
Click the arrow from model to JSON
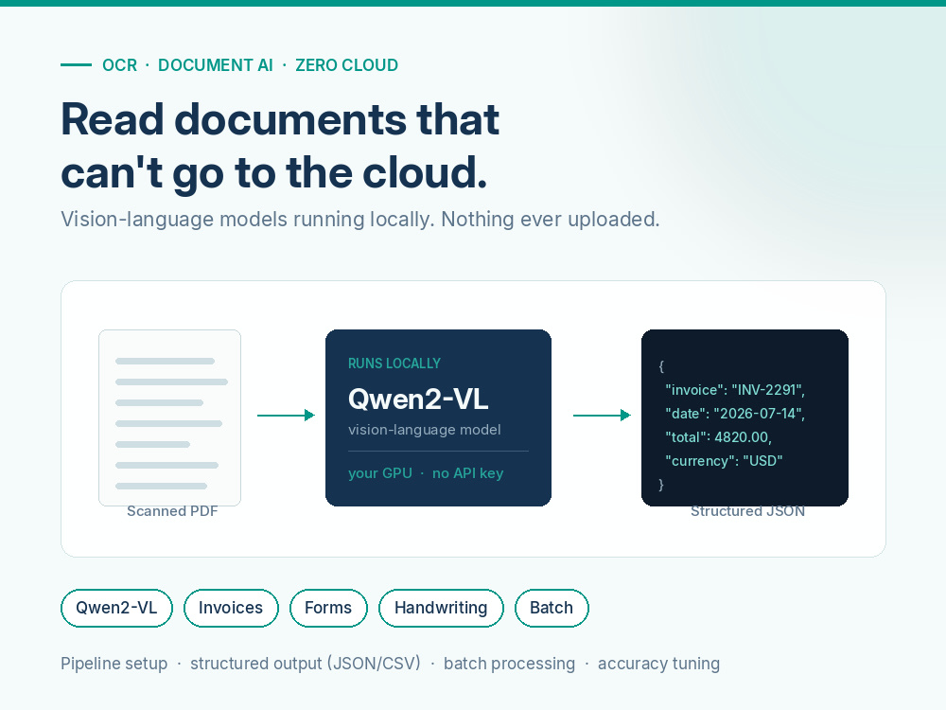(x=602, y=415)
